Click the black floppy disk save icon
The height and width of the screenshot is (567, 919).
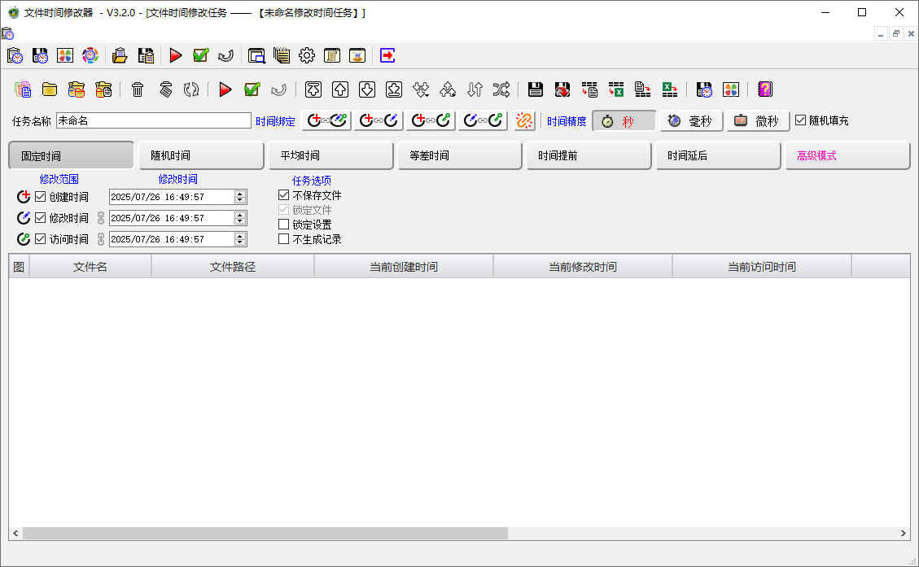tap(535, 89)
